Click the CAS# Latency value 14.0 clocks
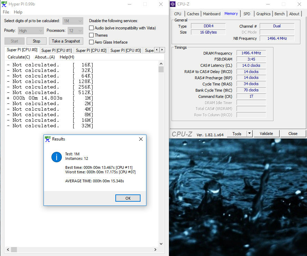This screenshot has height=256, width=307. click(x=251, y=65)
